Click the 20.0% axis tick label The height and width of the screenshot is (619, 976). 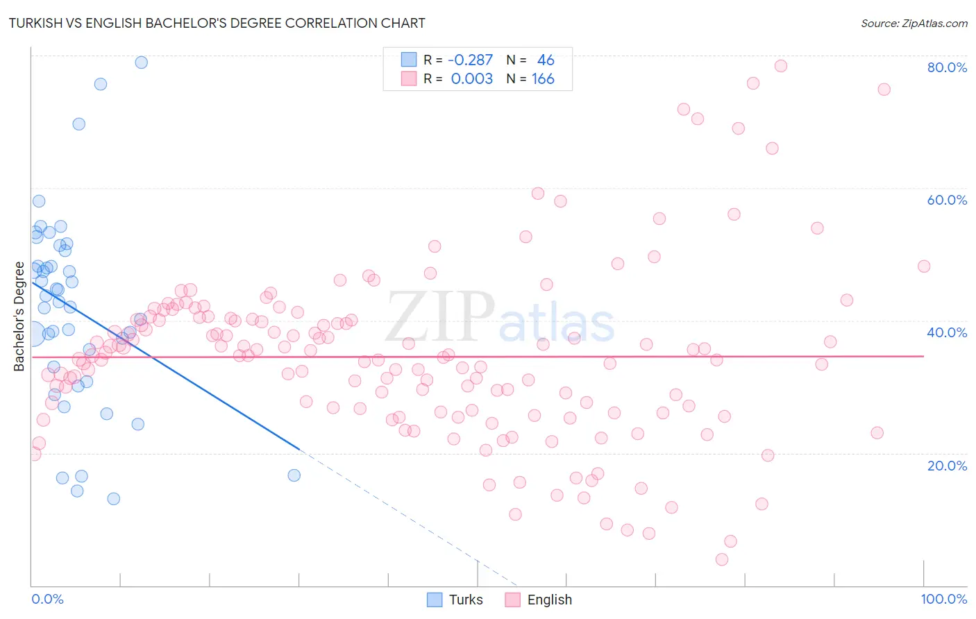point(947,466)
